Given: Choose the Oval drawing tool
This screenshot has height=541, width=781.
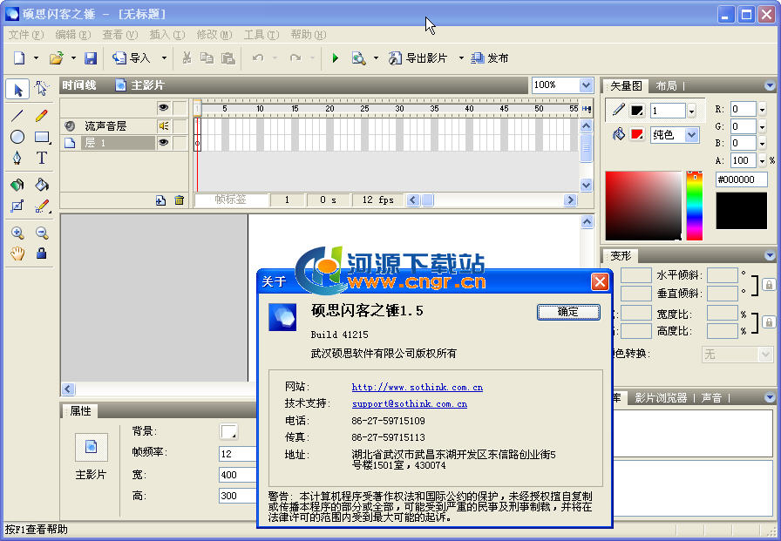Looking at the screenshot, I should 17,137.
